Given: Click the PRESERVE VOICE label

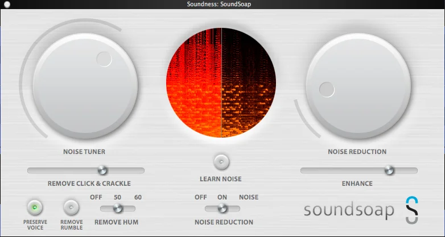Looking at the screenshot, I should [35, 225].
